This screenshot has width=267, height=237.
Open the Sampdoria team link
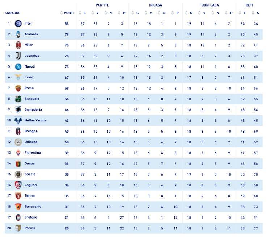pos(32,109)
